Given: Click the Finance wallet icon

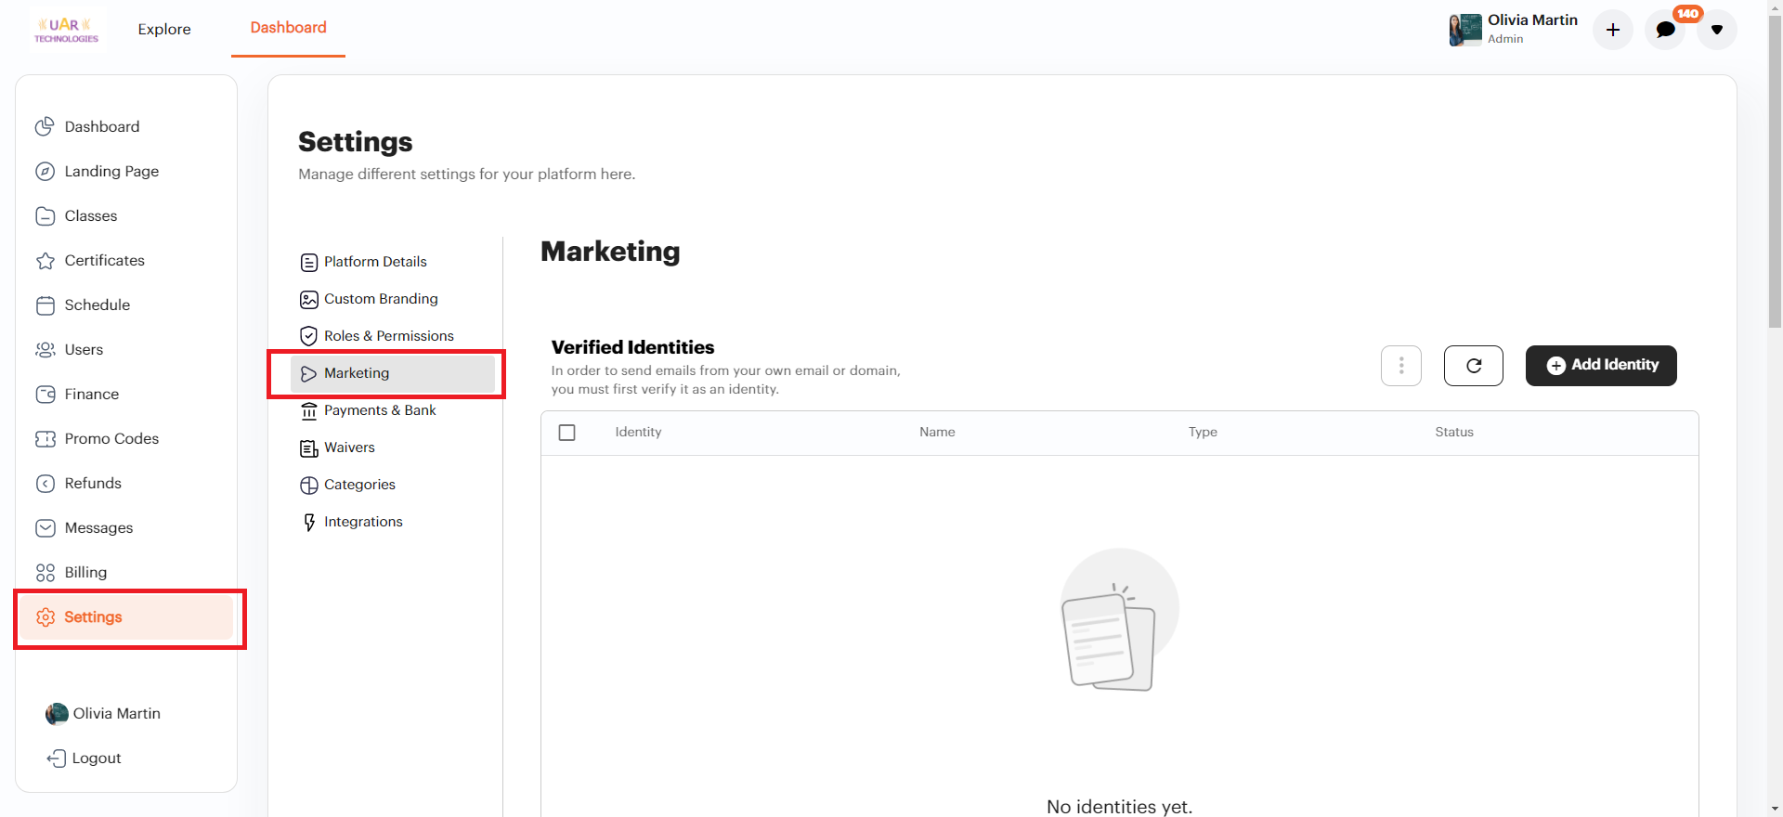Looking at the screenshot, I should coord(45,394).
